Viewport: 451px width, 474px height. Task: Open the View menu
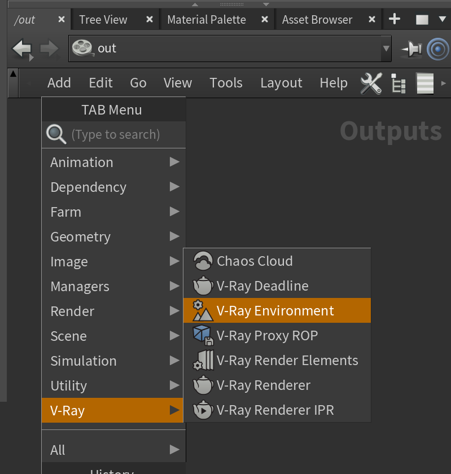[x=178, y=83]
